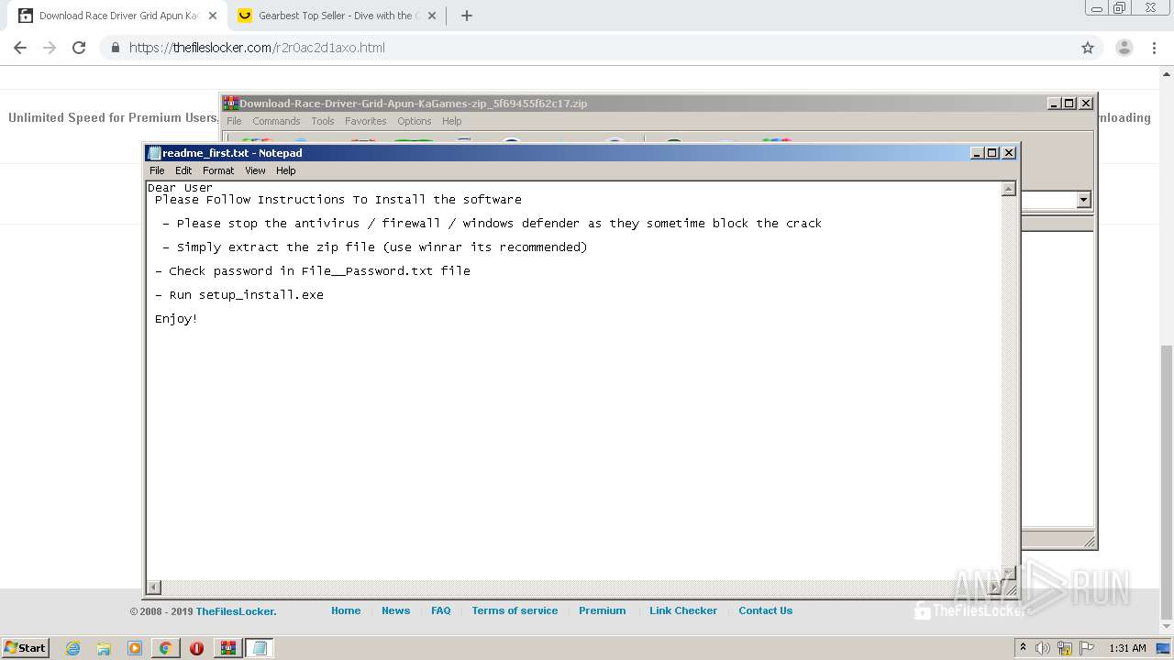The height and width of the screenshot is (660, 1174).
Task: Minimize the Notepad window
Action: (x=977, y=153)
